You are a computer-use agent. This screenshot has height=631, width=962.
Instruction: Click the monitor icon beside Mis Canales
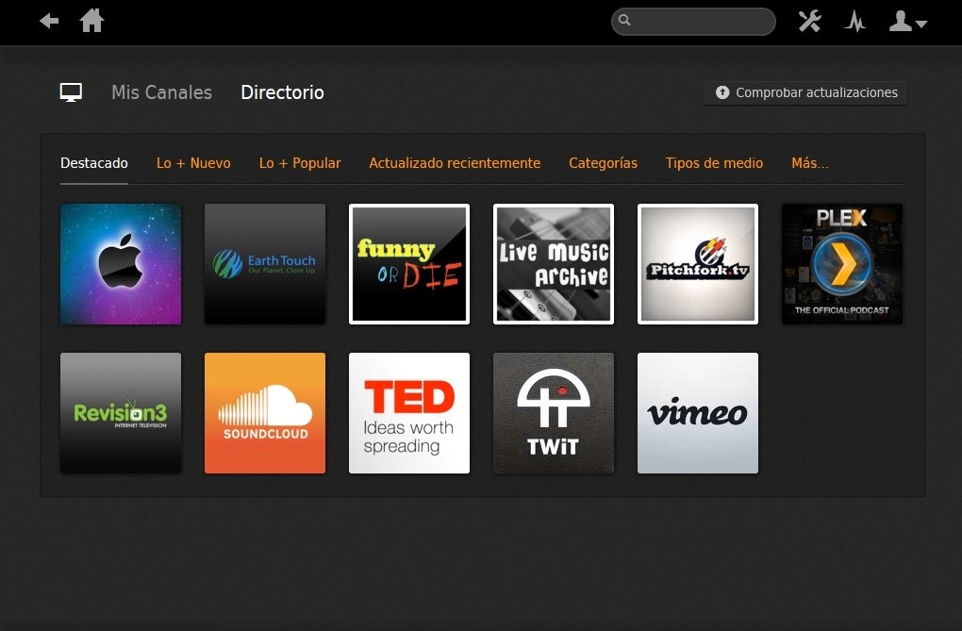(71, 92)
